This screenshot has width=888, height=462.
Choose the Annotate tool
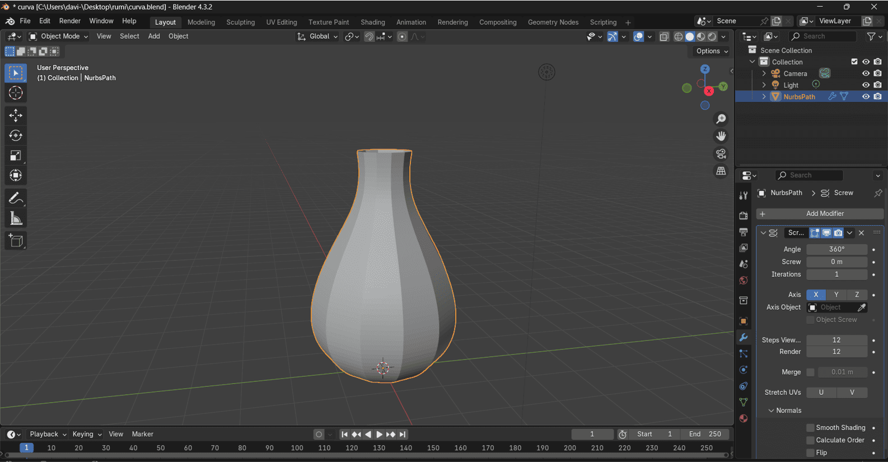pyautogui.click(x=16, y=198)
